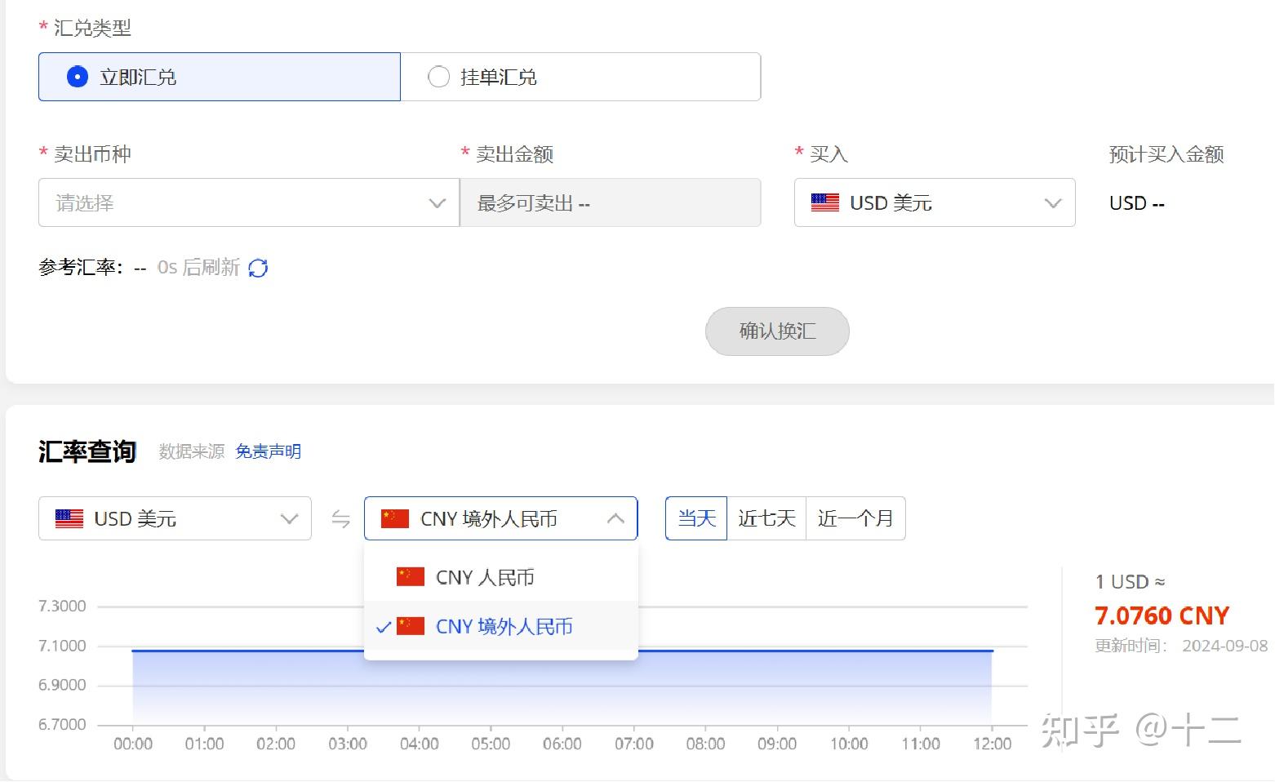Click the refresh exchange rate icon

click(258, 268)
